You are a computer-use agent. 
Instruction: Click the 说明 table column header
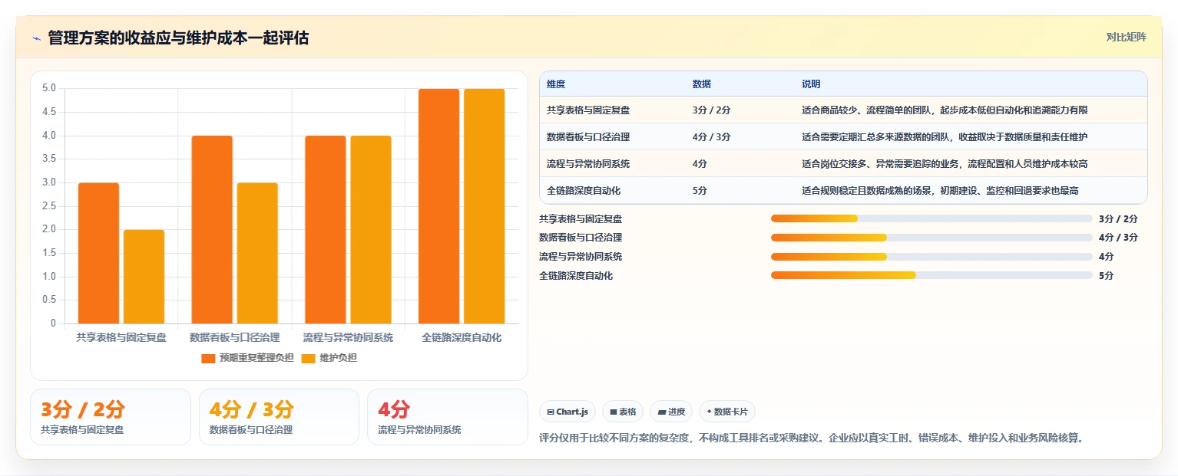[x=811, y=84]
